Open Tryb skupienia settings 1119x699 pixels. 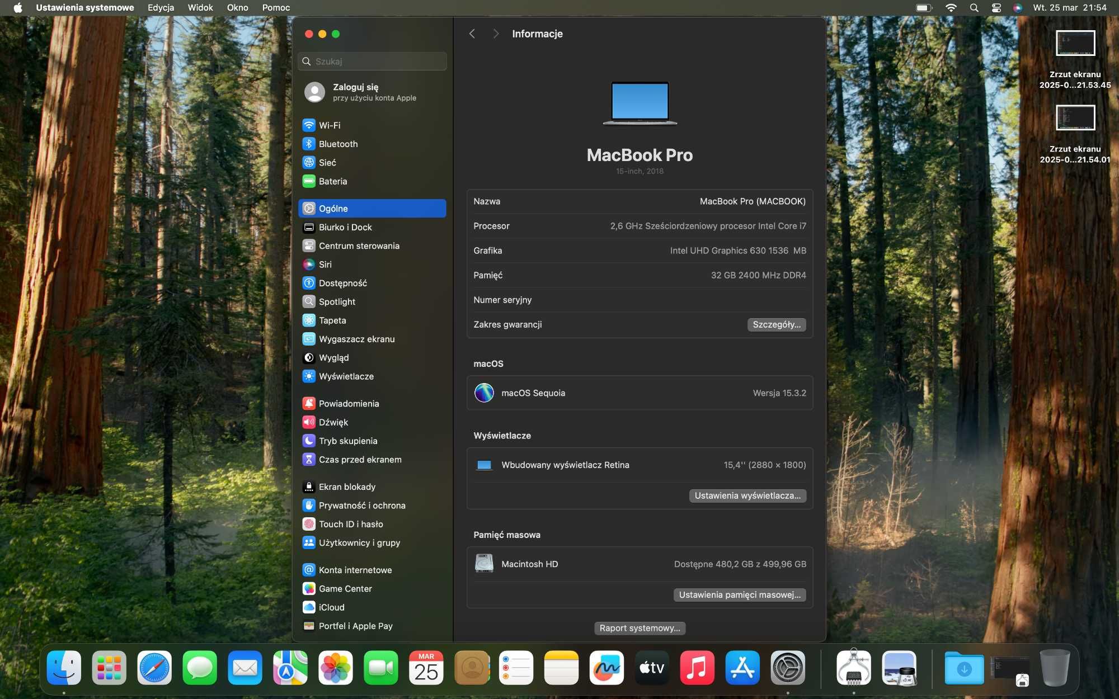372,441
